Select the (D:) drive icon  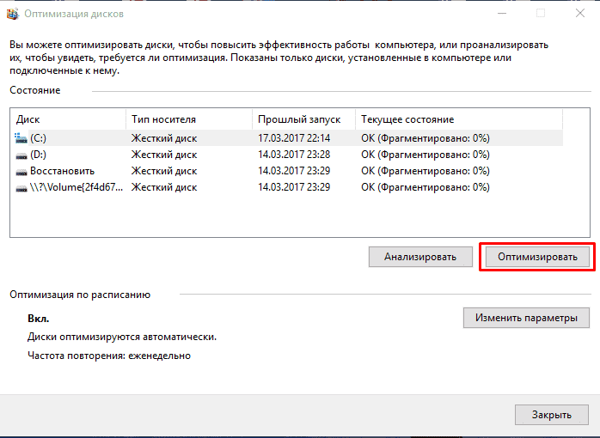pyautogui.click(x=21, y=155)
